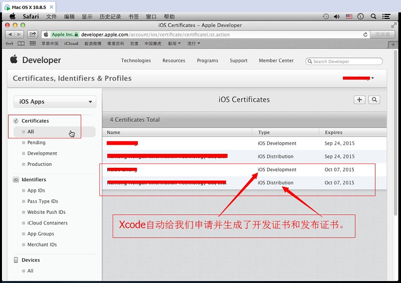Open the Apple menu

tap(13, 17)
